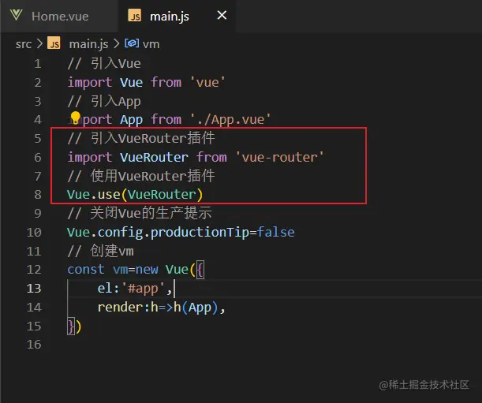Click the '// 引入App' comment

click(x=104, y=101)
